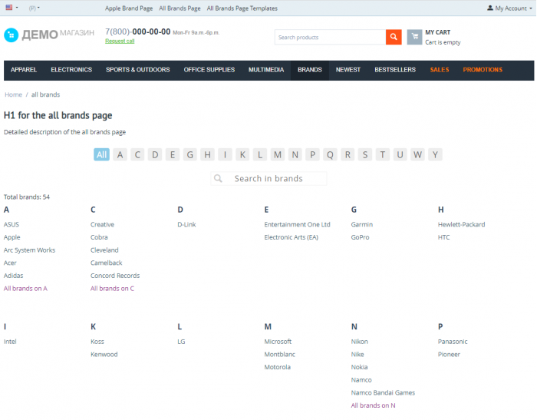Filter brands by letter G
This screenshot has height=420, width=537.
click(x=190, y=154)
